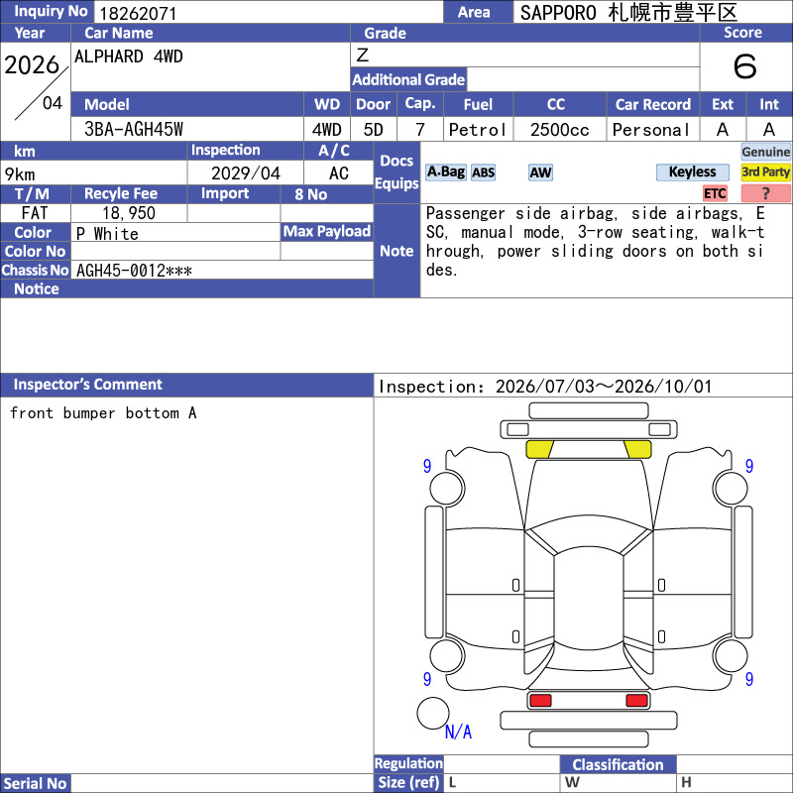Screen dimensions: 793x793
Task: Click the red question mark badge
Action: point(765,193)
